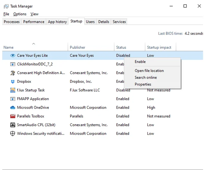Click the Enabled status for FMAPP Application

click(123, 99)
